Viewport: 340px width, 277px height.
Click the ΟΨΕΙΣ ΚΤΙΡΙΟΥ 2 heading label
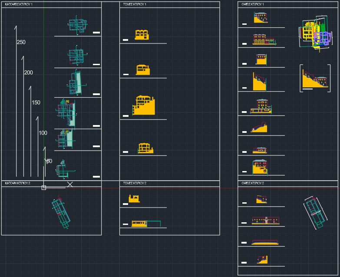coord(253,183)
